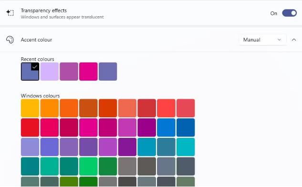Pick the hot pink recent colour swatch
Screen dimensions: 302x187
88,72
